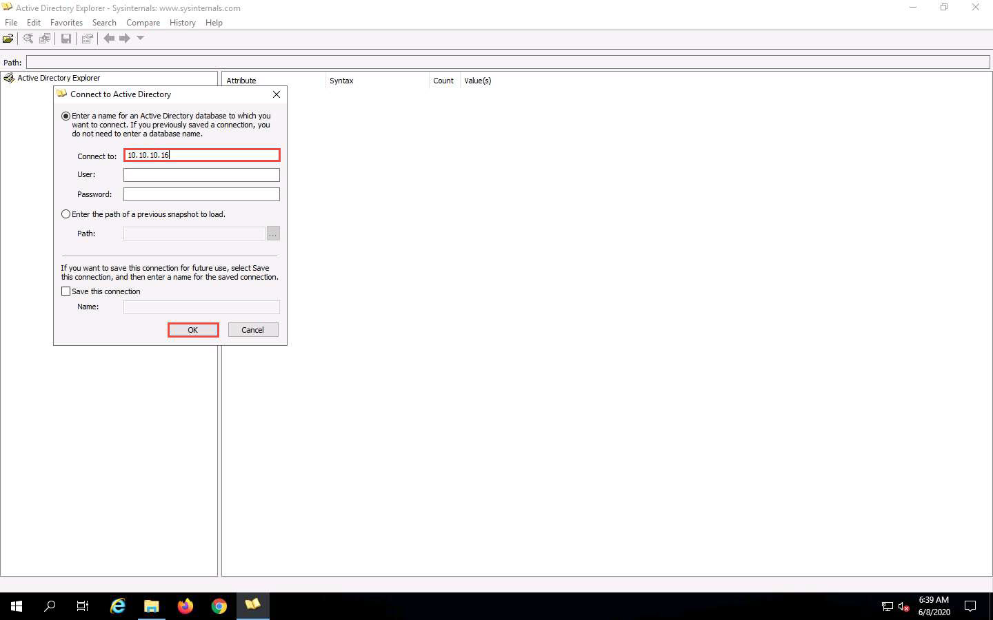Click the Search container magnifier toolbar icon
993x620 pixels.
pos(28,39)
